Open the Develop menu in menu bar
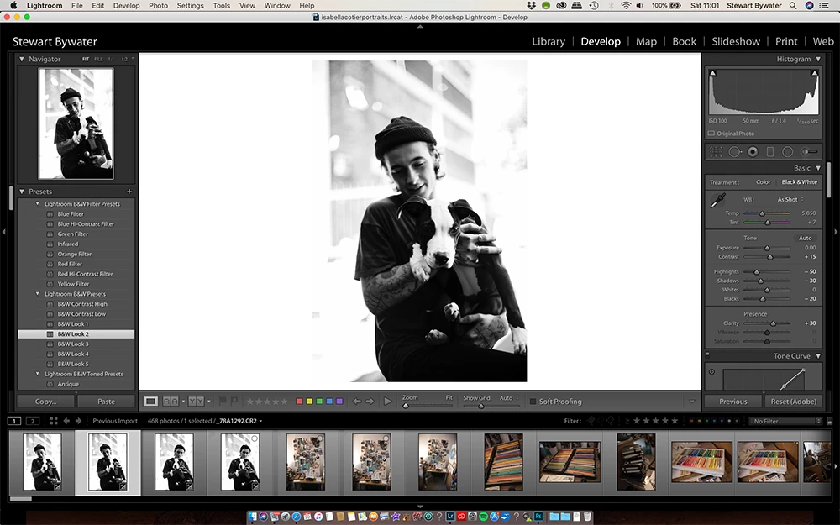The image size is (840, 525). tap(127, 5)
